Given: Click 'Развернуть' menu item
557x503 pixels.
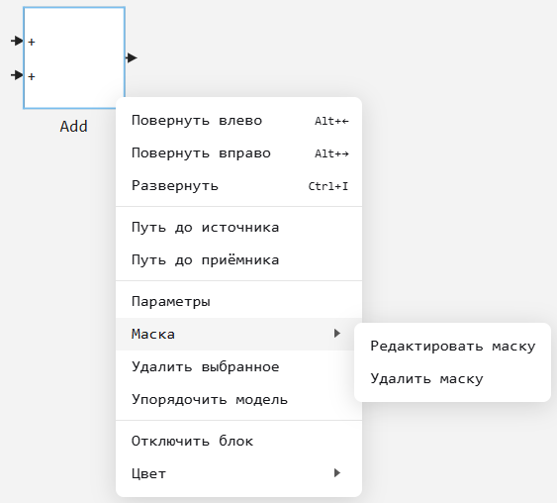Looking at the screenshot, I should 238,186.
